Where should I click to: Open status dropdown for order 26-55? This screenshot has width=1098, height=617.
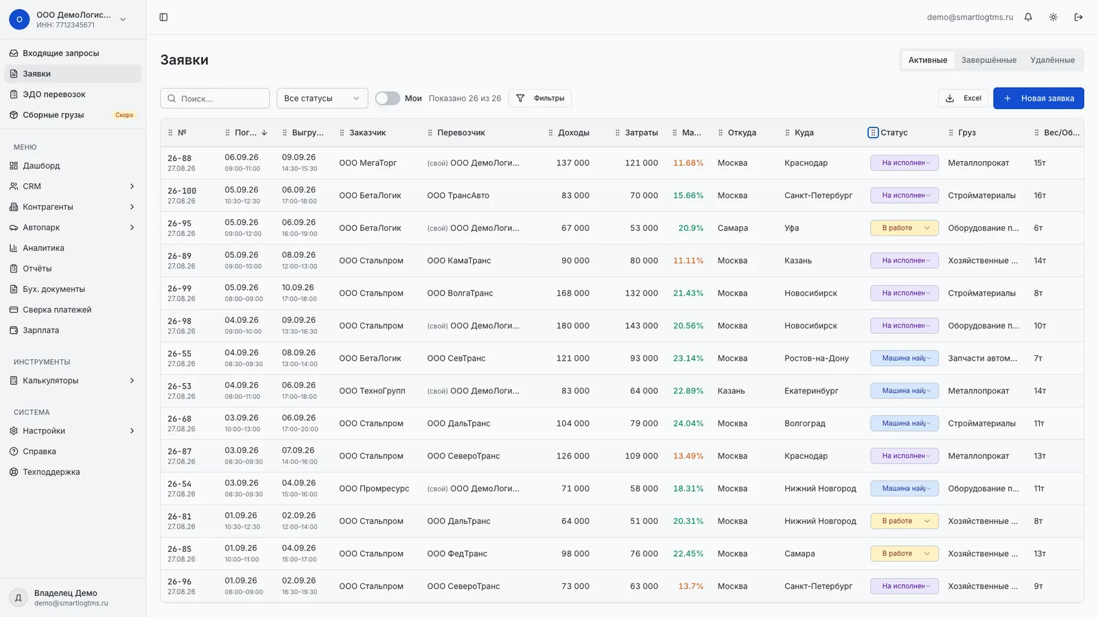[904, 358]
